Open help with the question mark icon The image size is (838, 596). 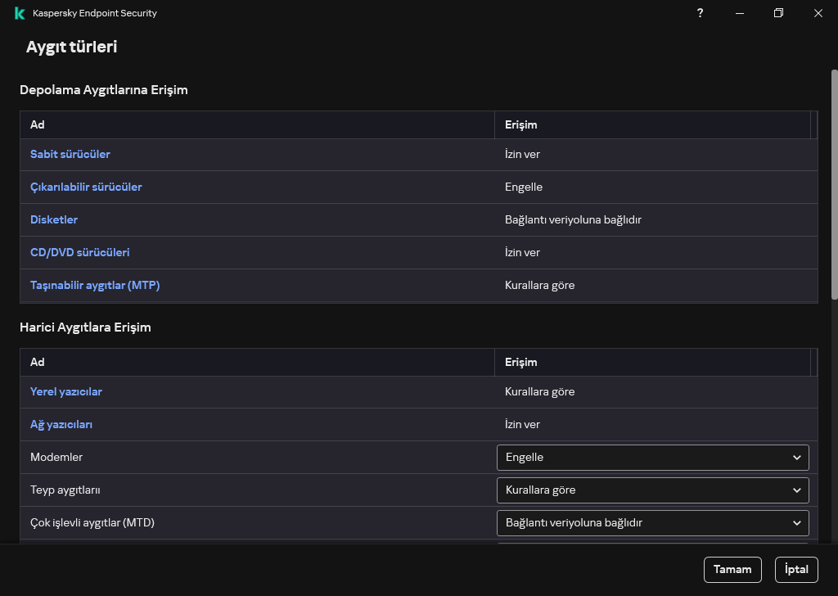click(x=700, y=13)
